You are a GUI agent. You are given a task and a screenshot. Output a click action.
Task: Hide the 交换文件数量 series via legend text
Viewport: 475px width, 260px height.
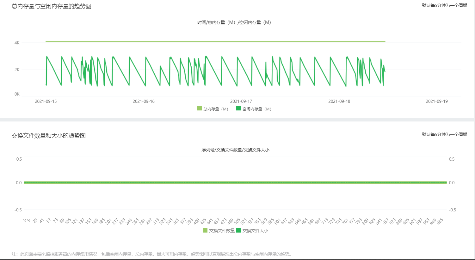[x=222, y=231]
